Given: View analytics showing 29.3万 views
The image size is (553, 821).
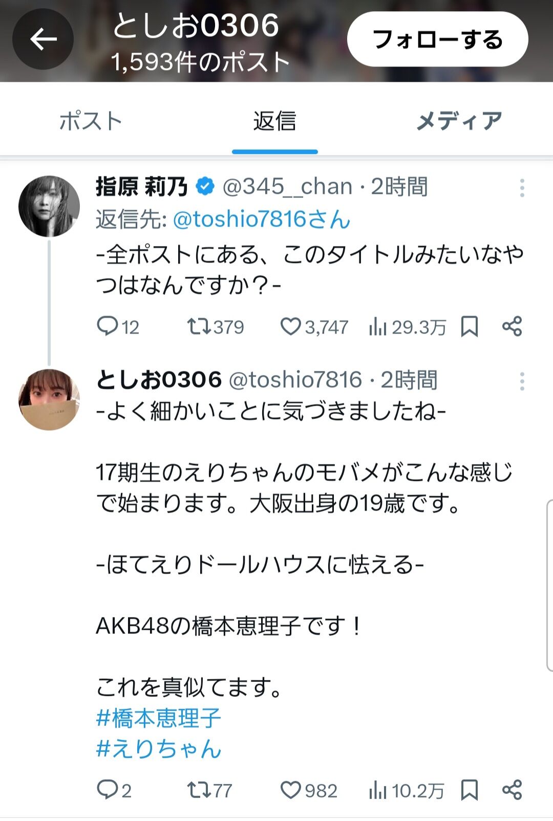Looking at the screenshot, I should coord(407,327).
